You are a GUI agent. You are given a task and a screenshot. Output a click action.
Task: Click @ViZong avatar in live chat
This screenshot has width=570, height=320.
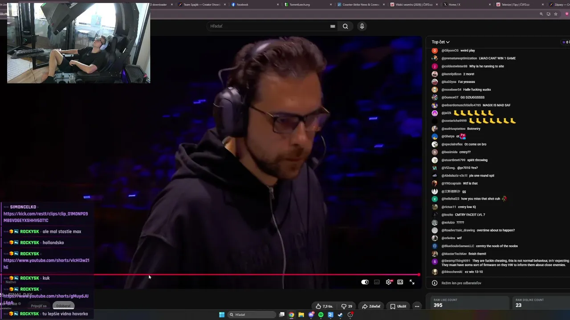(435, 168)
